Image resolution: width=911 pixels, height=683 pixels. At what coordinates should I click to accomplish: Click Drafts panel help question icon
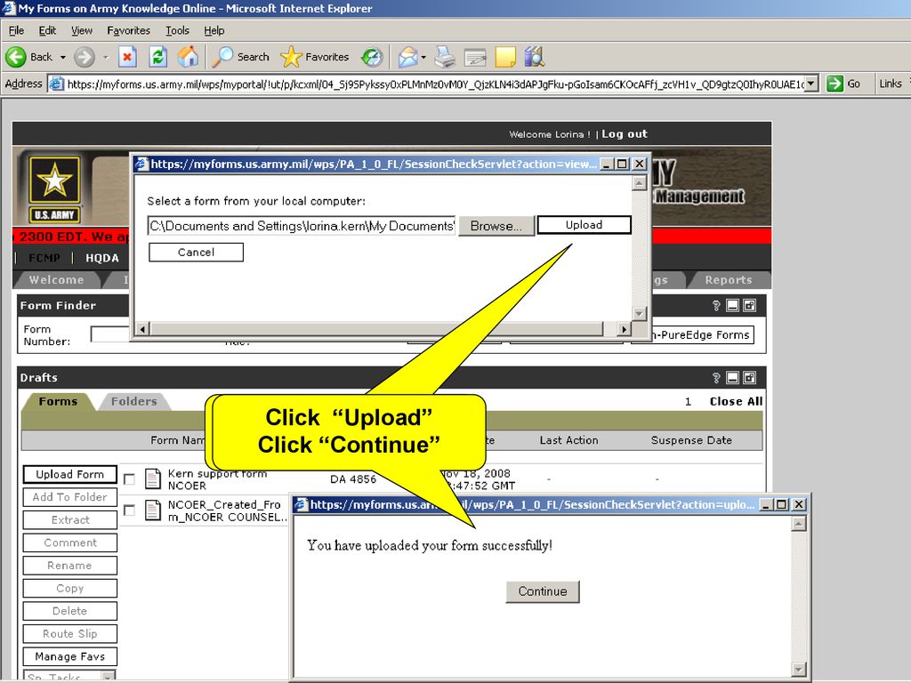pyautogui.click(x=716, y=378)
